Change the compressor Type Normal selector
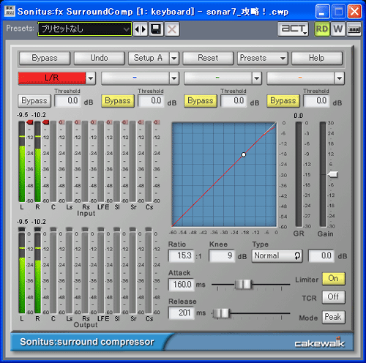366x363 pixels. [x=277, y=256]
